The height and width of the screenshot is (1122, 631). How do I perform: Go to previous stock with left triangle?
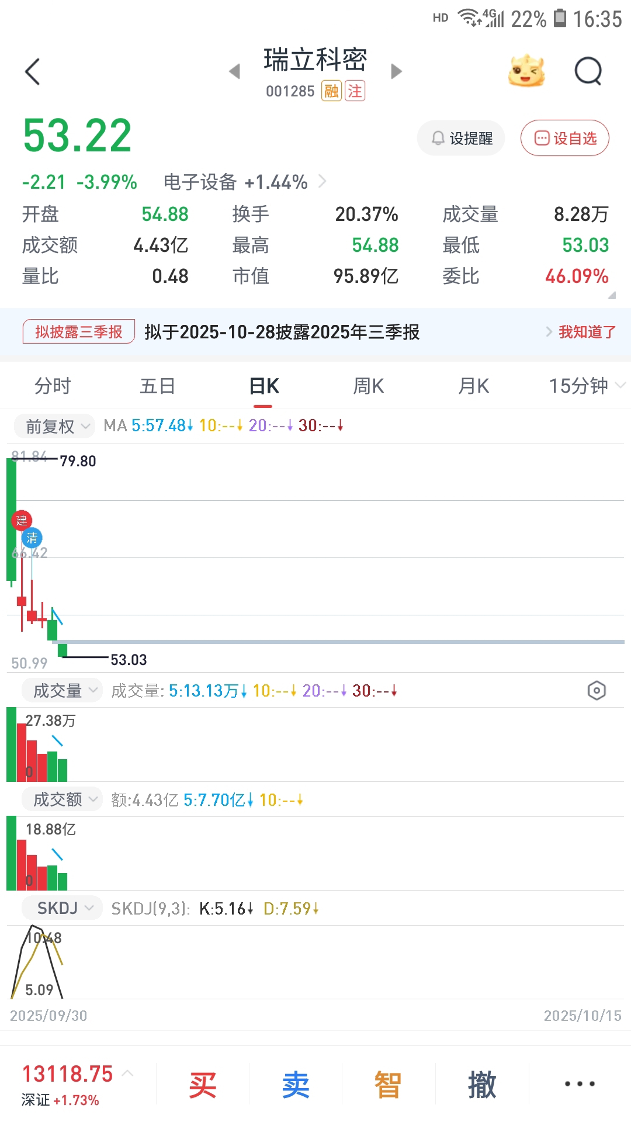[234, 71]
